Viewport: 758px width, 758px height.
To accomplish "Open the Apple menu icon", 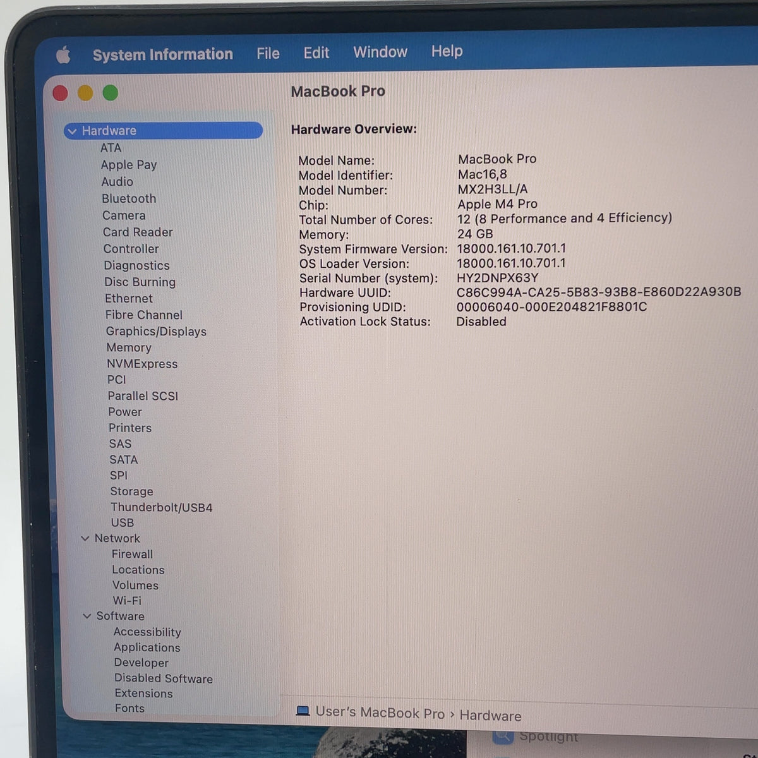I will pyautogui.click(x=63, y=55).
